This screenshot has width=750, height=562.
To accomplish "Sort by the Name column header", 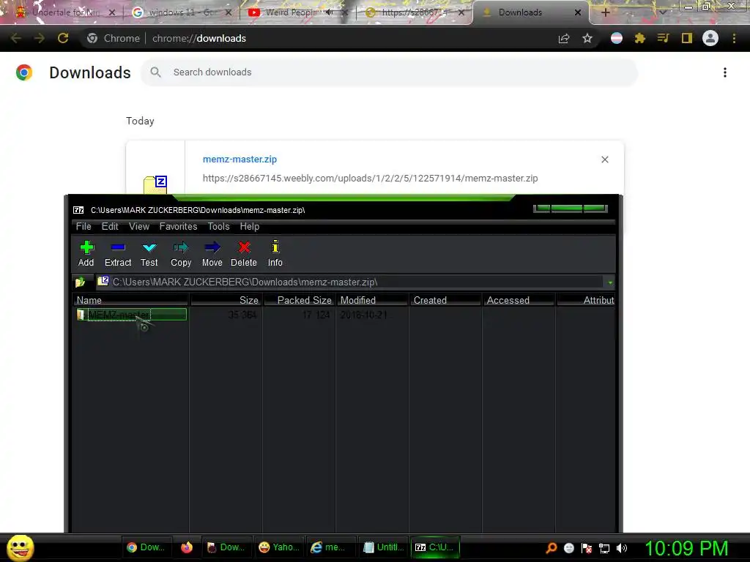I will 130,300.
